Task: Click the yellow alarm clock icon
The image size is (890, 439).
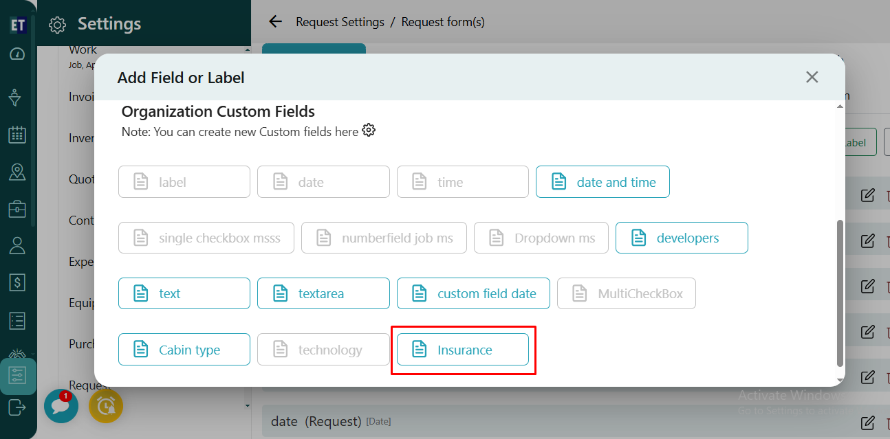Action: [x=106, y=406]
